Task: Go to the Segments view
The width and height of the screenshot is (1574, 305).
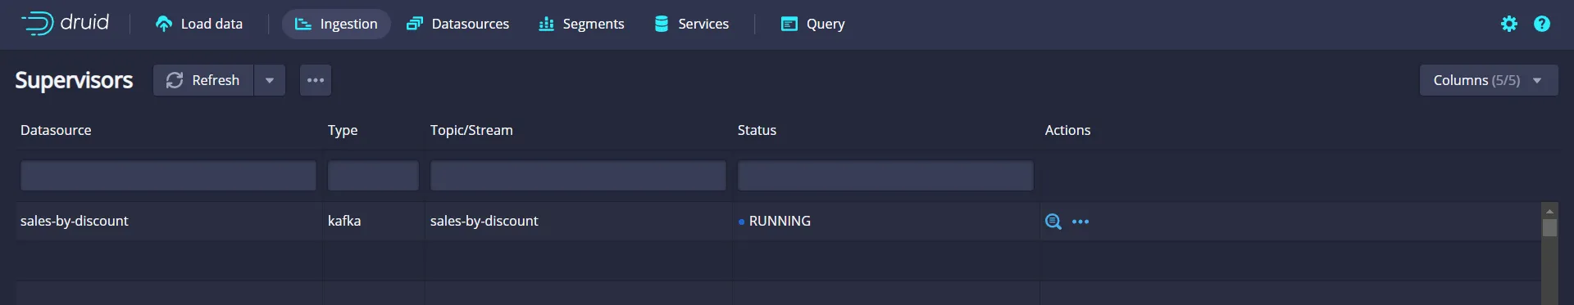Action: (581, 24)
